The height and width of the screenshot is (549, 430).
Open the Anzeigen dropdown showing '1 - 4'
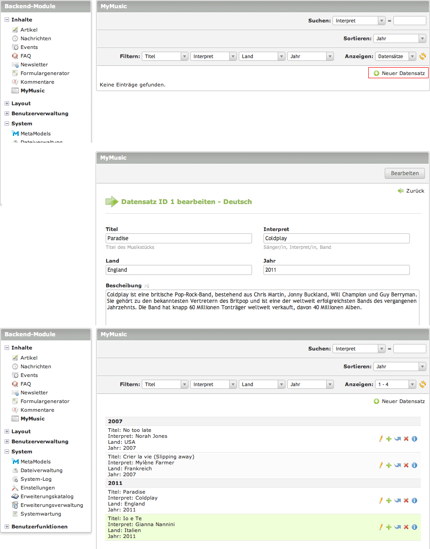coord(395,384)
